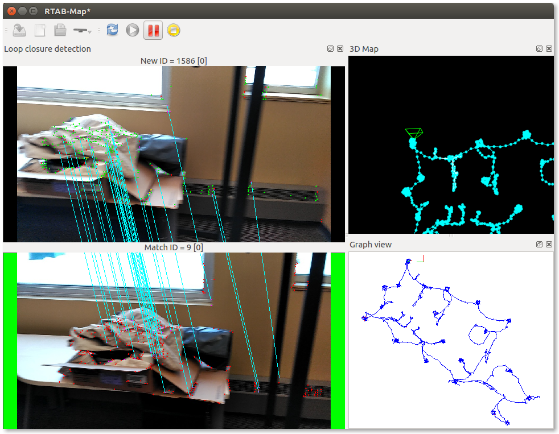
Task: Undock the 3D Map panel
Action: coord(539,49)
